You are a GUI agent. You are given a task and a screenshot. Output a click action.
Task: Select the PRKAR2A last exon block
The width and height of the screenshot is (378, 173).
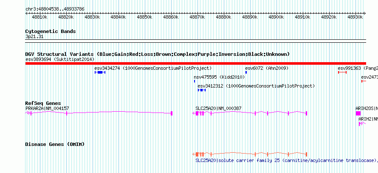pyautogui.click(x=172, y=113)
